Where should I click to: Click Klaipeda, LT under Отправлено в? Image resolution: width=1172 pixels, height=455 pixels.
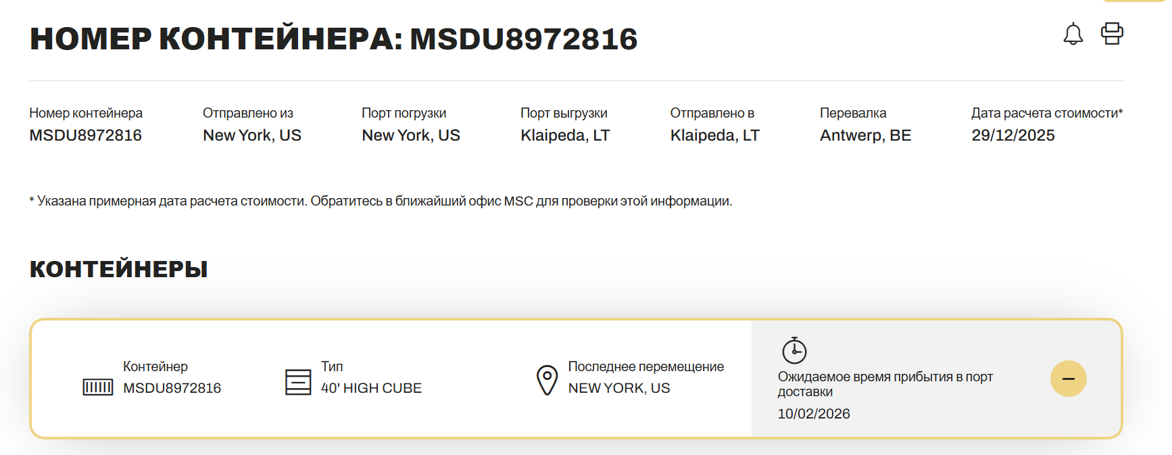(x=714, y=135)
